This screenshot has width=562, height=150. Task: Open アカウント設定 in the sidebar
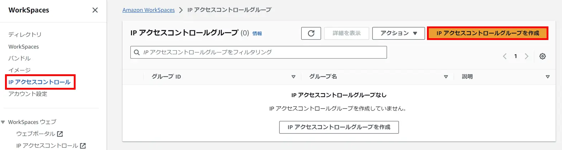[28, 94]
